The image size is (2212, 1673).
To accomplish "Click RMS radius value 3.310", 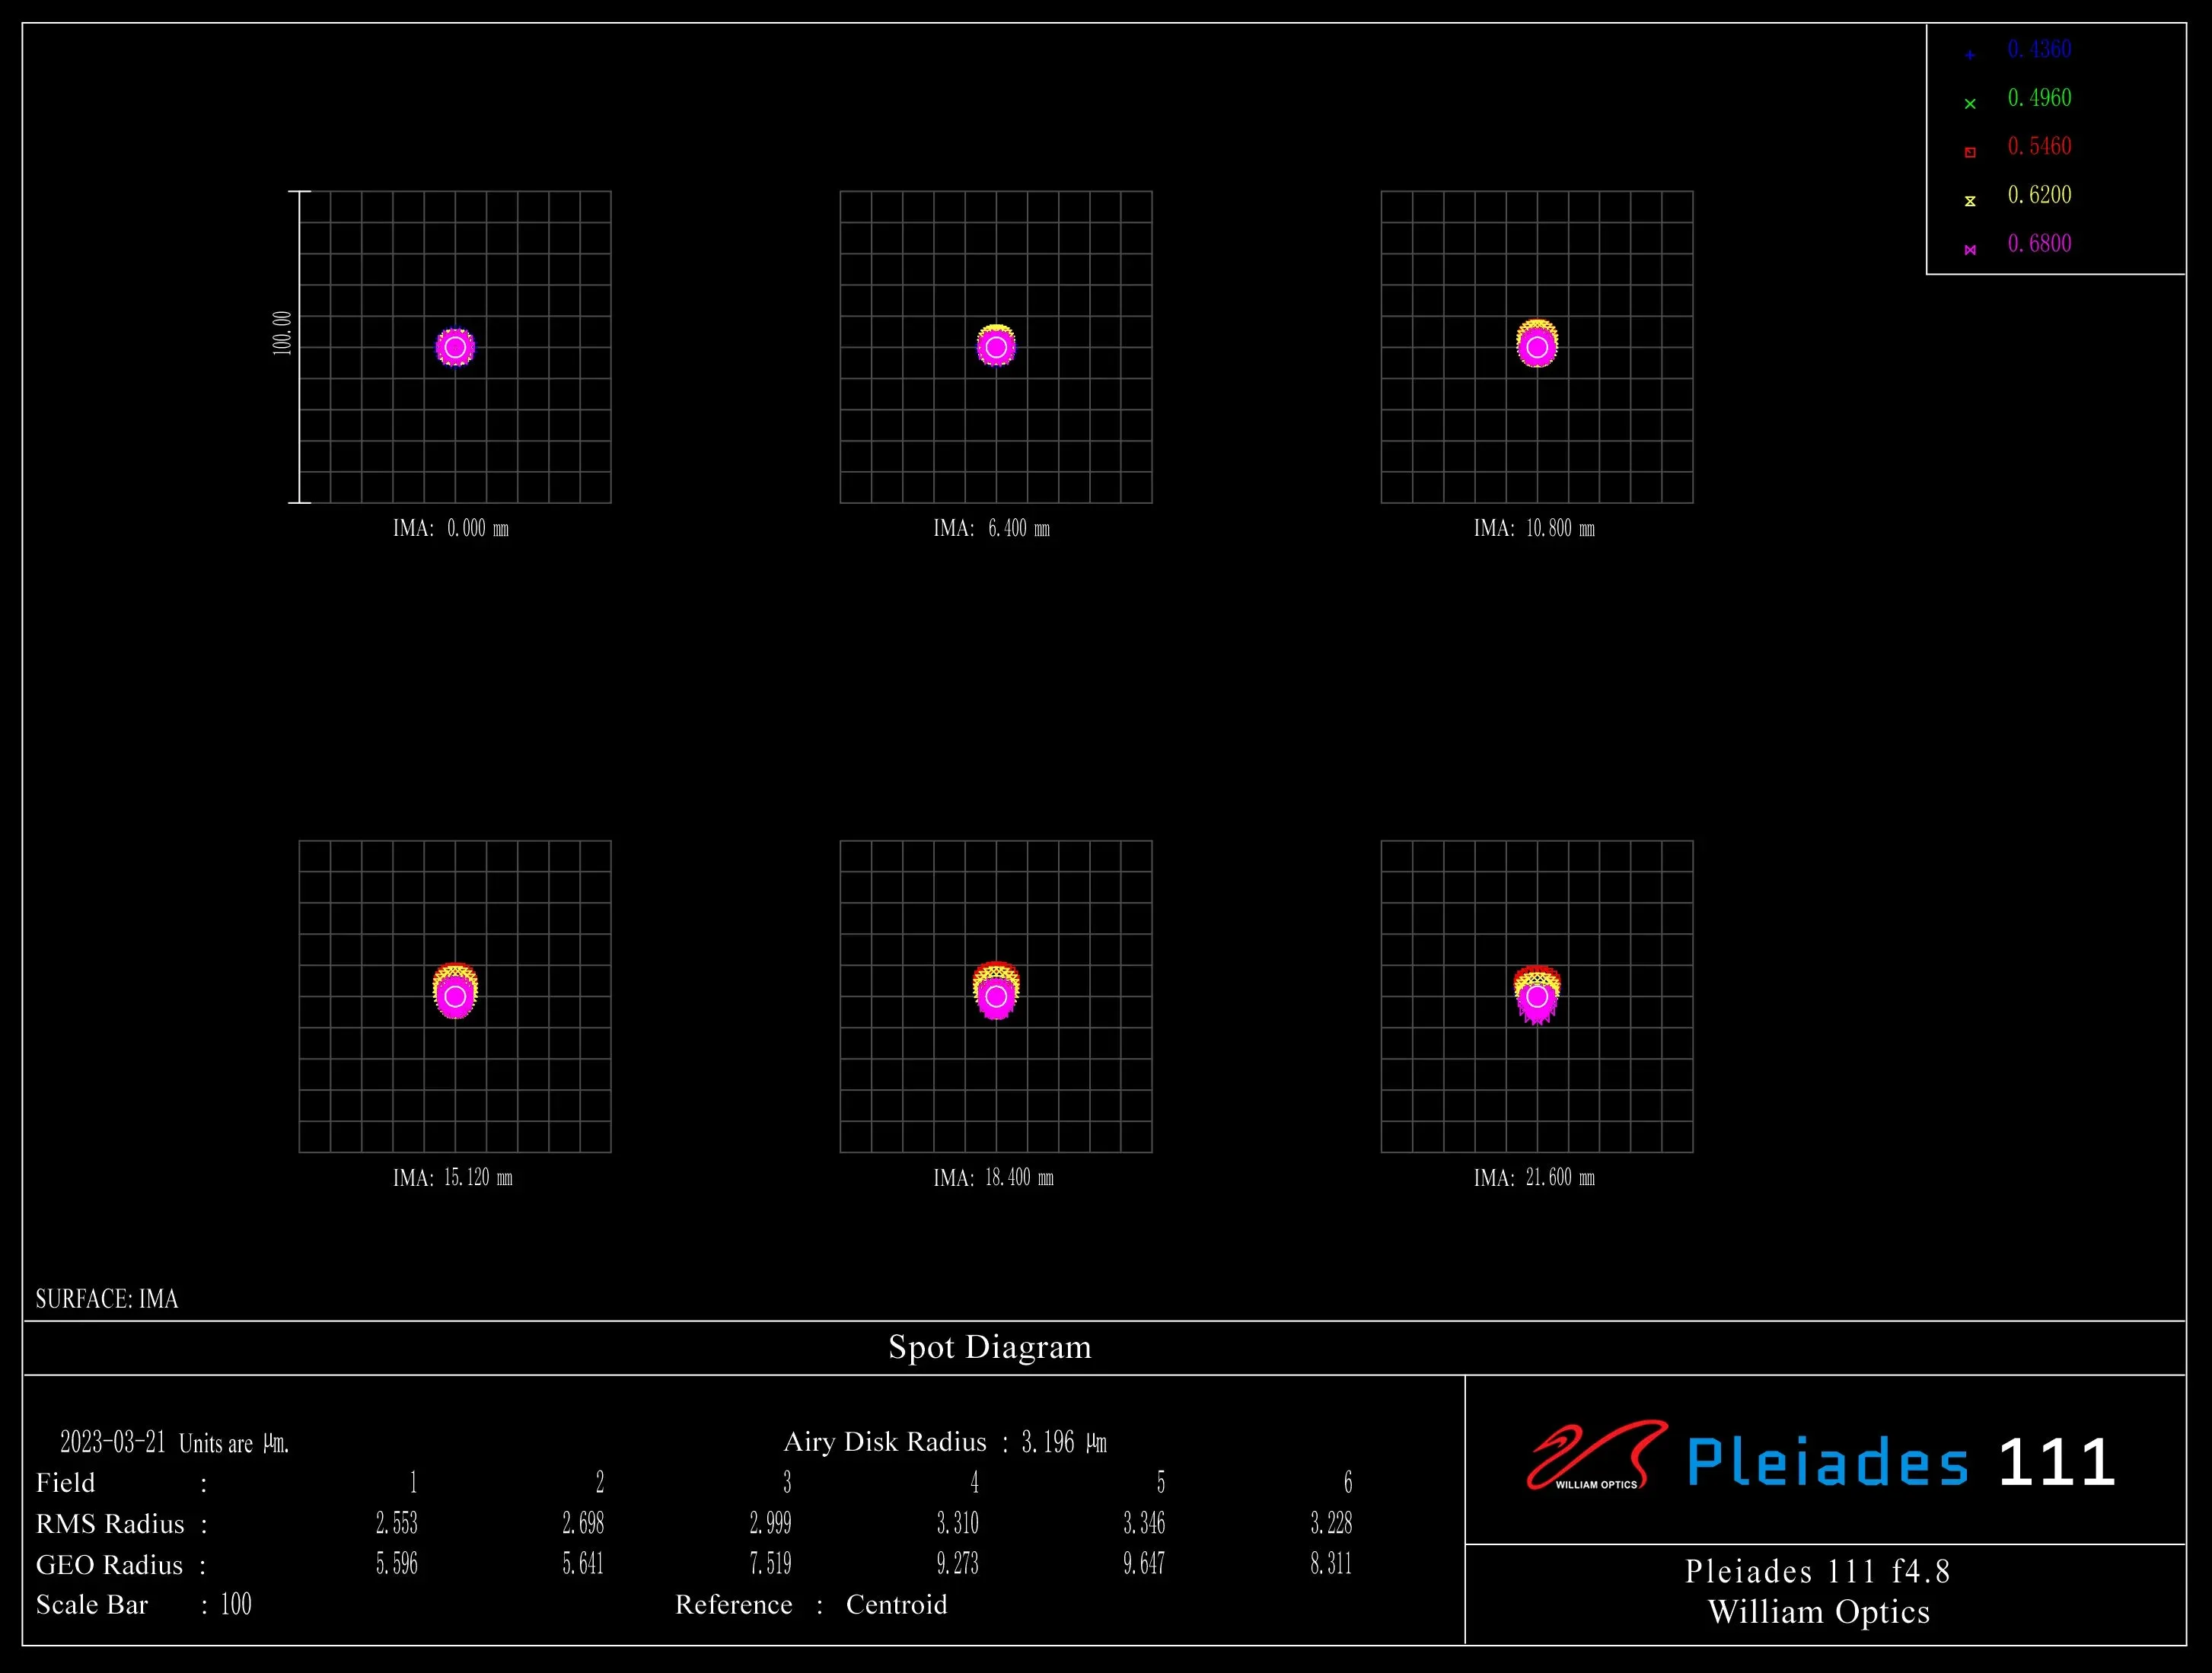I will coord(957,1523).
